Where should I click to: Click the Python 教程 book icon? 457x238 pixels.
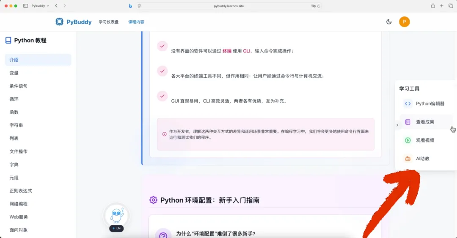[x=8, y=40]
